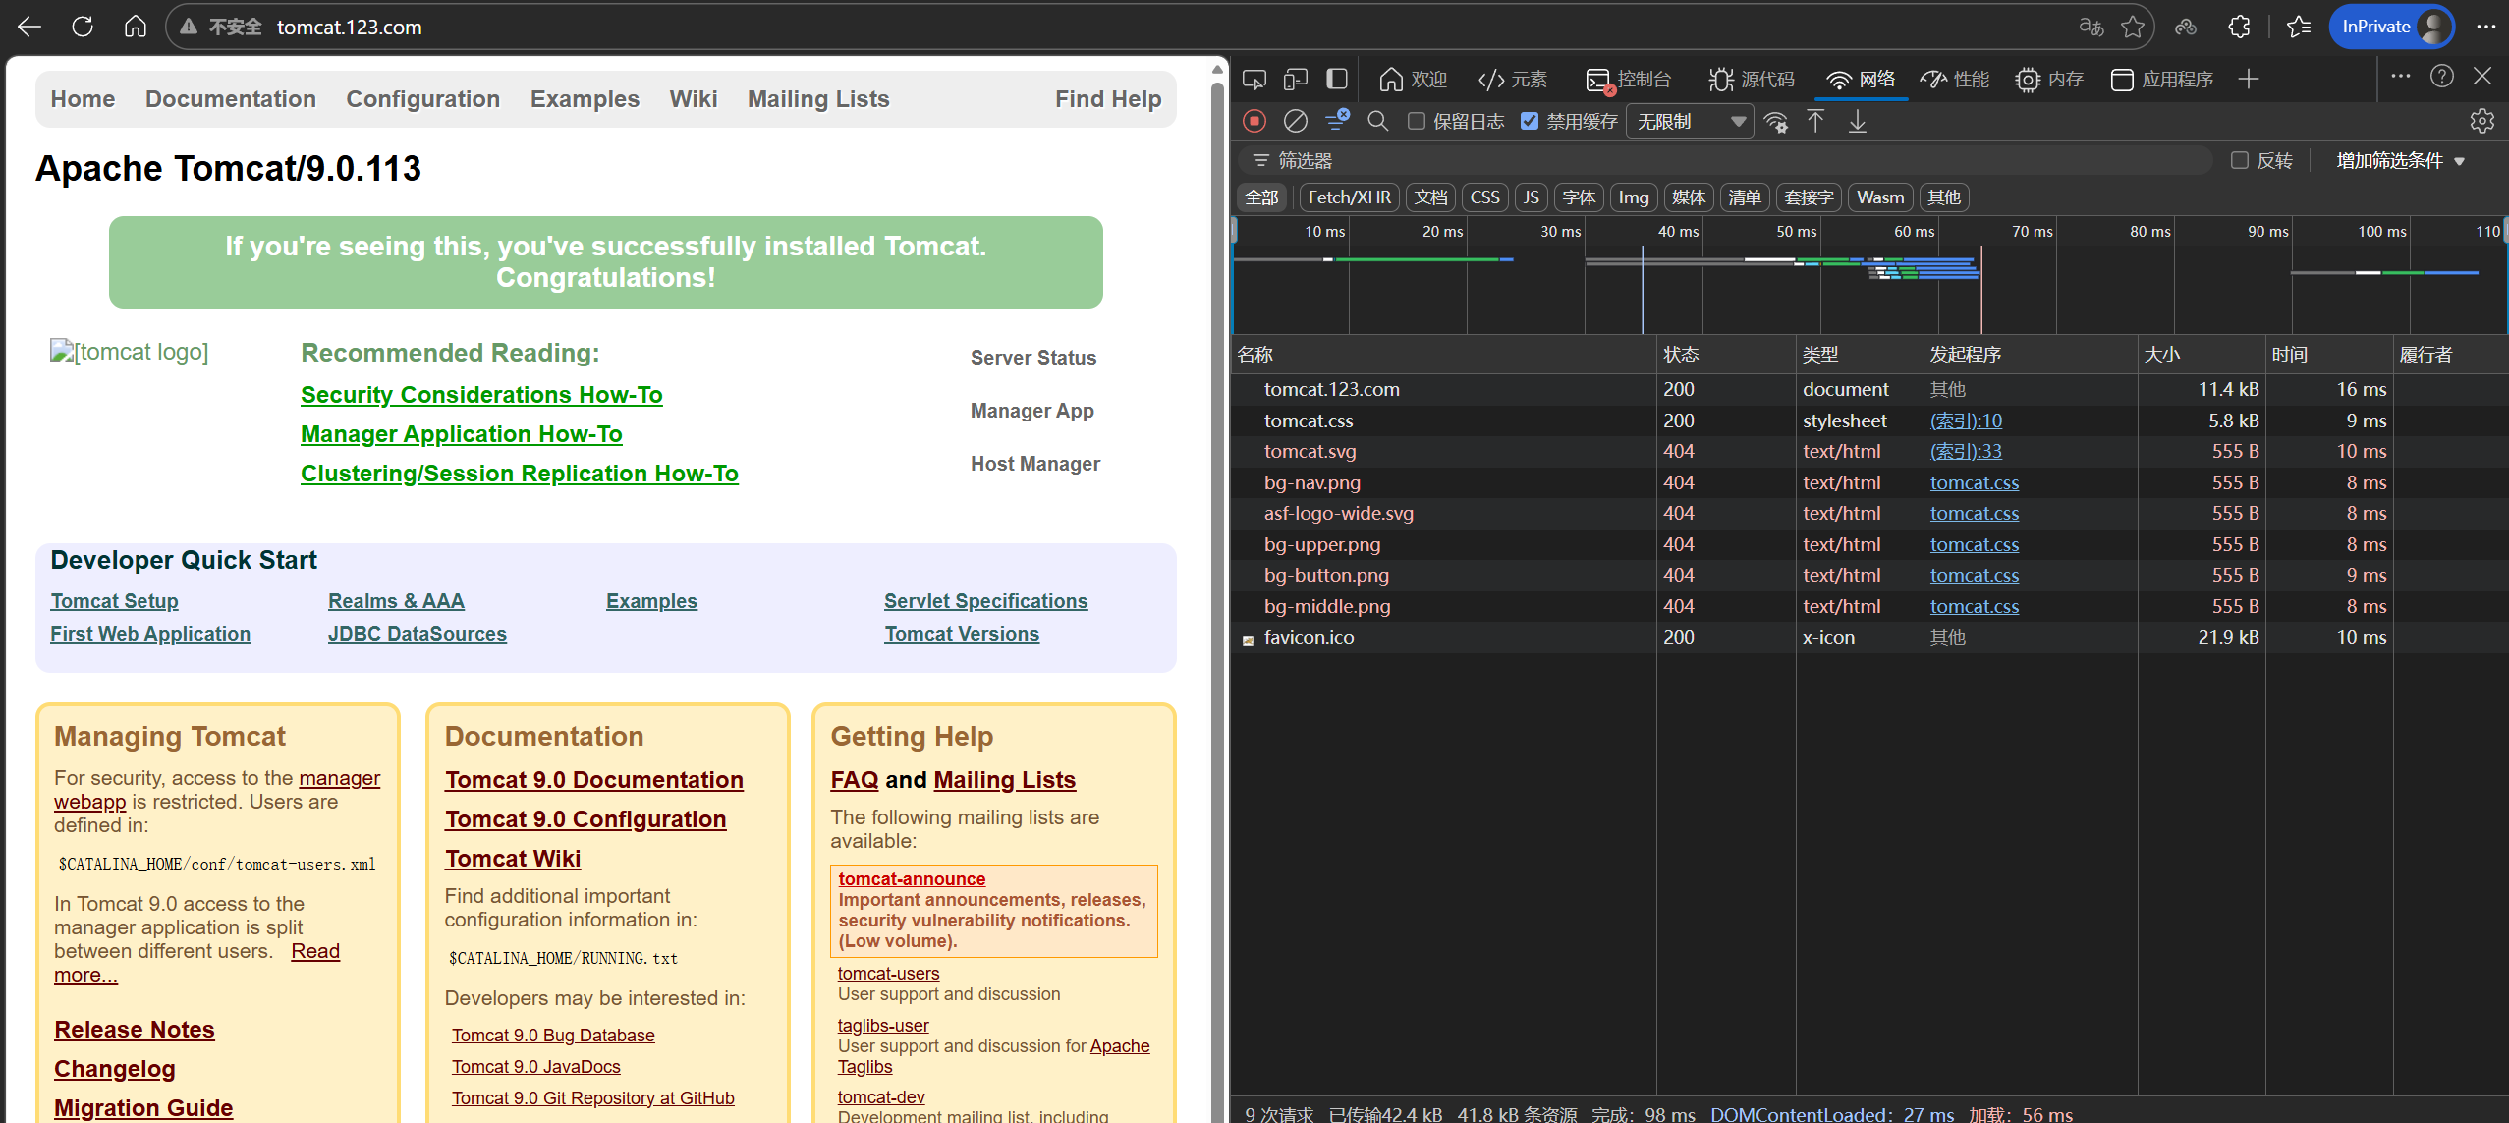Open the network conditions wifi-gear icon
The width and height of the screenshot is (2509, 1123).
[1776, 122]
